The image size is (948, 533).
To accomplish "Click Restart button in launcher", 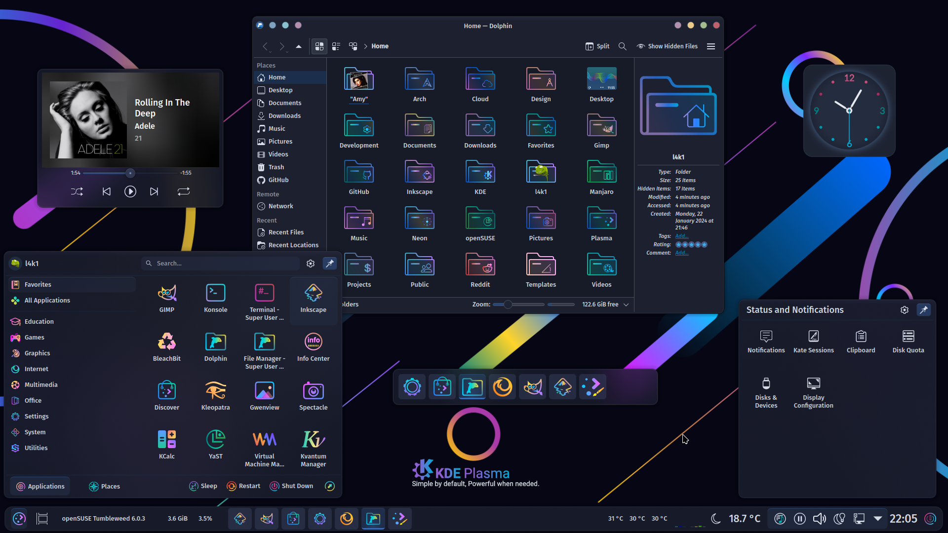I will [x=243, y=486].
